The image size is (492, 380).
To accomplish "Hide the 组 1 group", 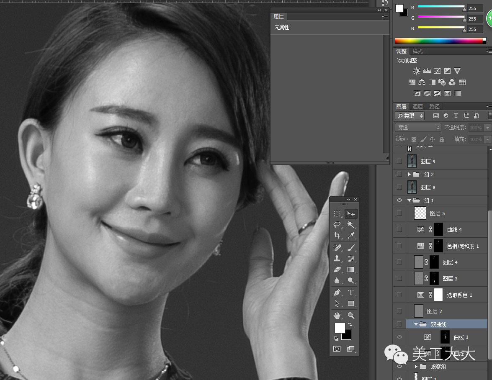I will (399, 200).
